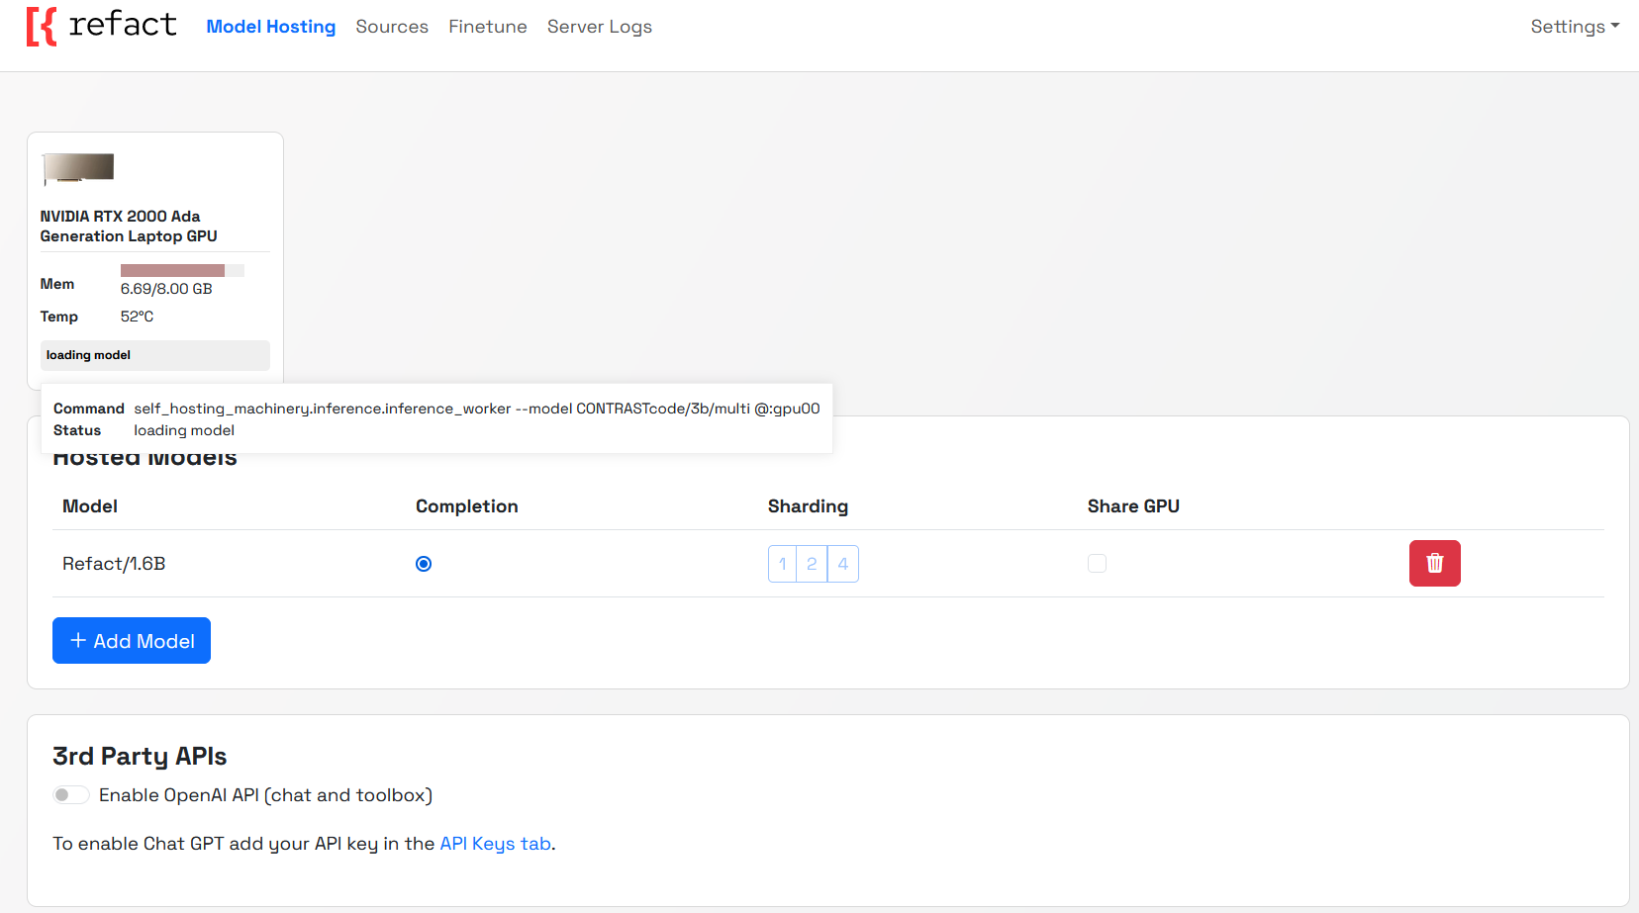This screenshot has width=1639, height=913.
Task: Open the Settings dropdown menu
Action: 1575,27
